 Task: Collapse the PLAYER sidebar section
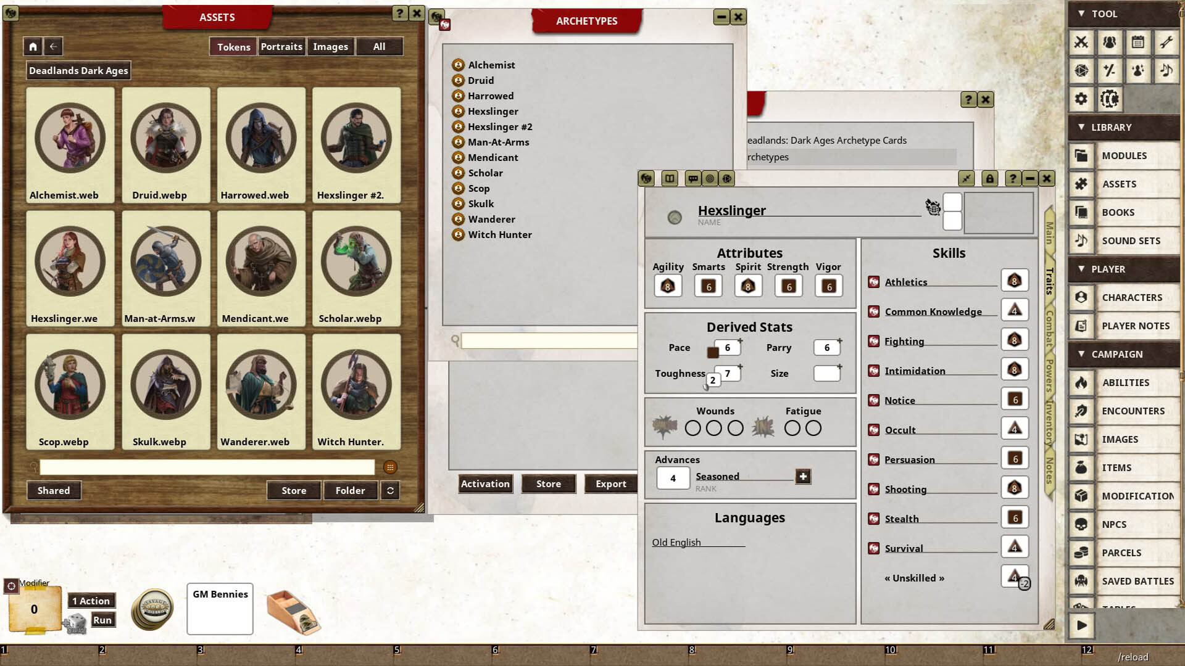1081,269
